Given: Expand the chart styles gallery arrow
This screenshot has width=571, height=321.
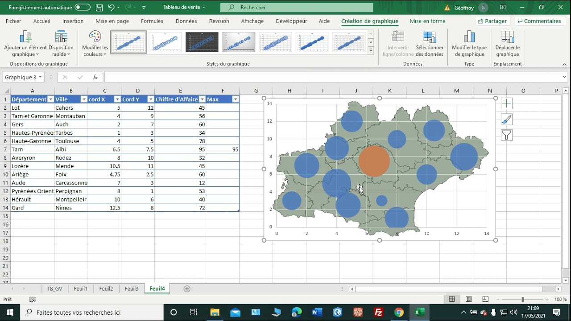Looking at the screenshot, I should coord(371,50).
